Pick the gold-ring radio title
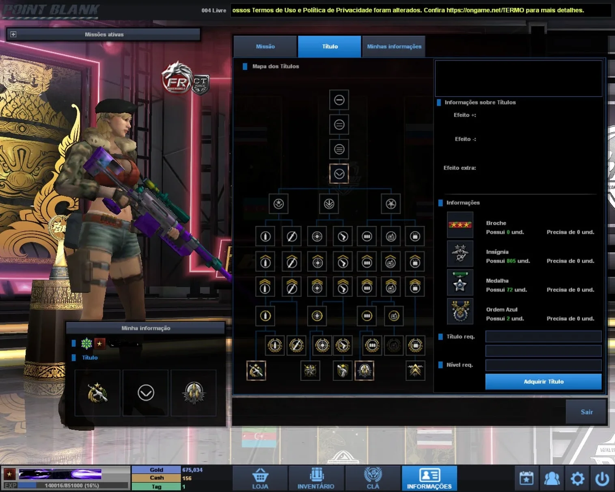The height and width of the screenshot is (492, 615). pos(393,316)
